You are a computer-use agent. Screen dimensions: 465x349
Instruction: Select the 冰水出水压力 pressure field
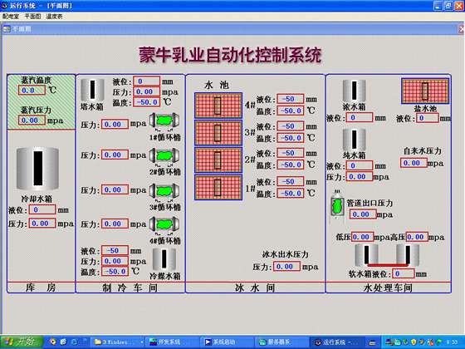coord(286,267)
